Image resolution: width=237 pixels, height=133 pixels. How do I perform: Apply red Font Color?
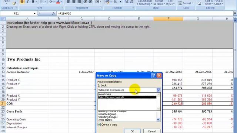(58, 2)
